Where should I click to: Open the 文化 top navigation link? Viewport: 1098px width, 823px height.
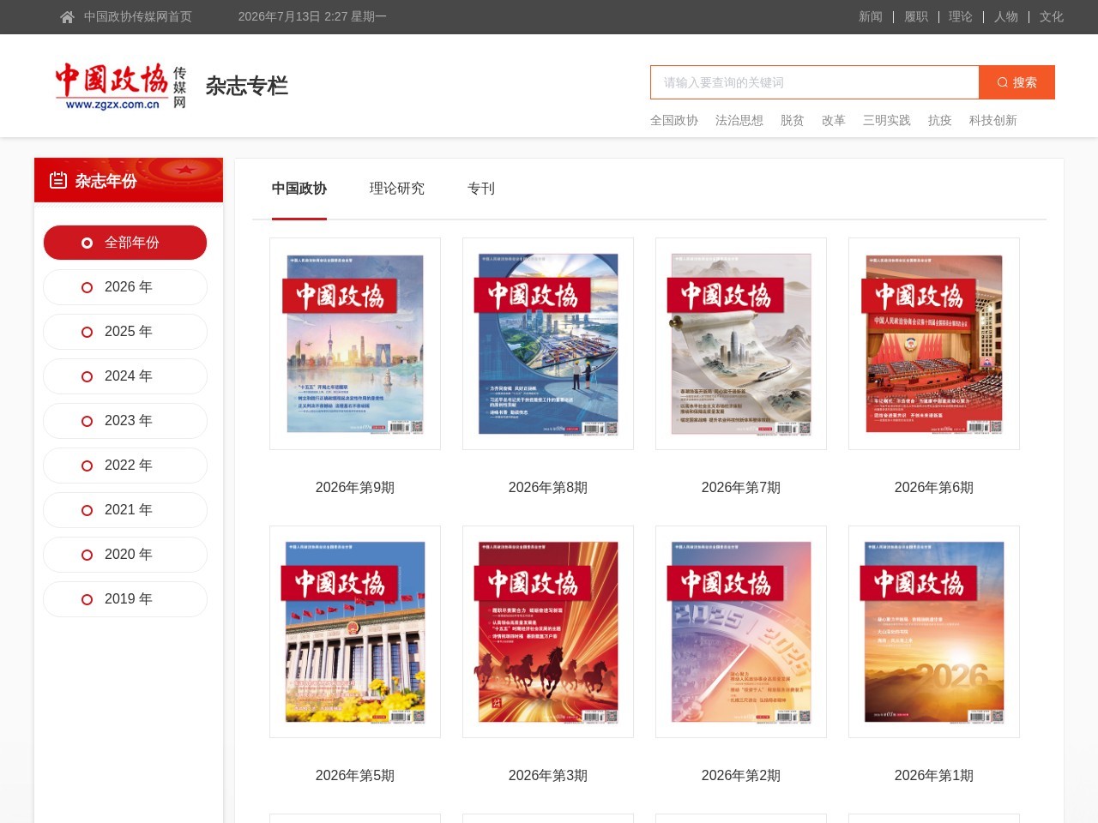pyautogui.click(x=1052, y=16)
